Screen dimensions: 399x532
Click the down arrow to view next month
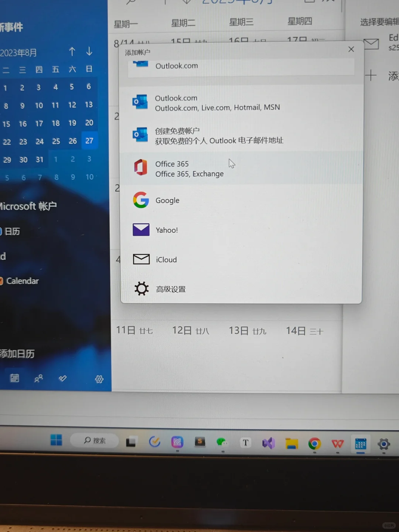point(89,52)
